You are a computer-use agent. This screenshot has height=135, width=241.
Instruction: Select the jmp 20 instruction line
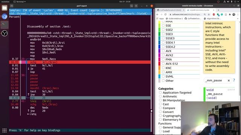pyautogui.click(x=80, y=98)
